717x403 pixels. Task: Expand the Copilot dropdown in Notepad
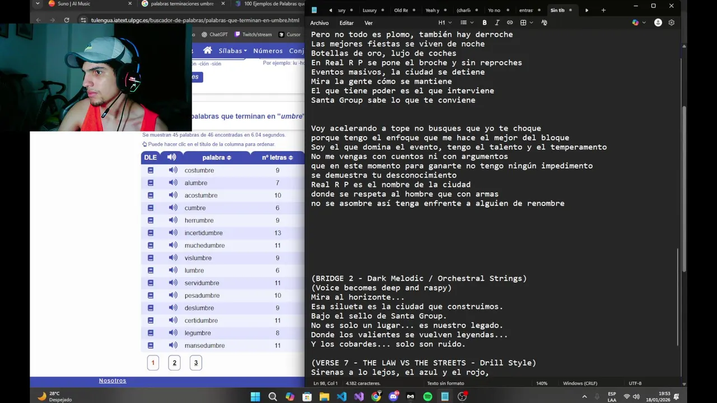[644, 22]
